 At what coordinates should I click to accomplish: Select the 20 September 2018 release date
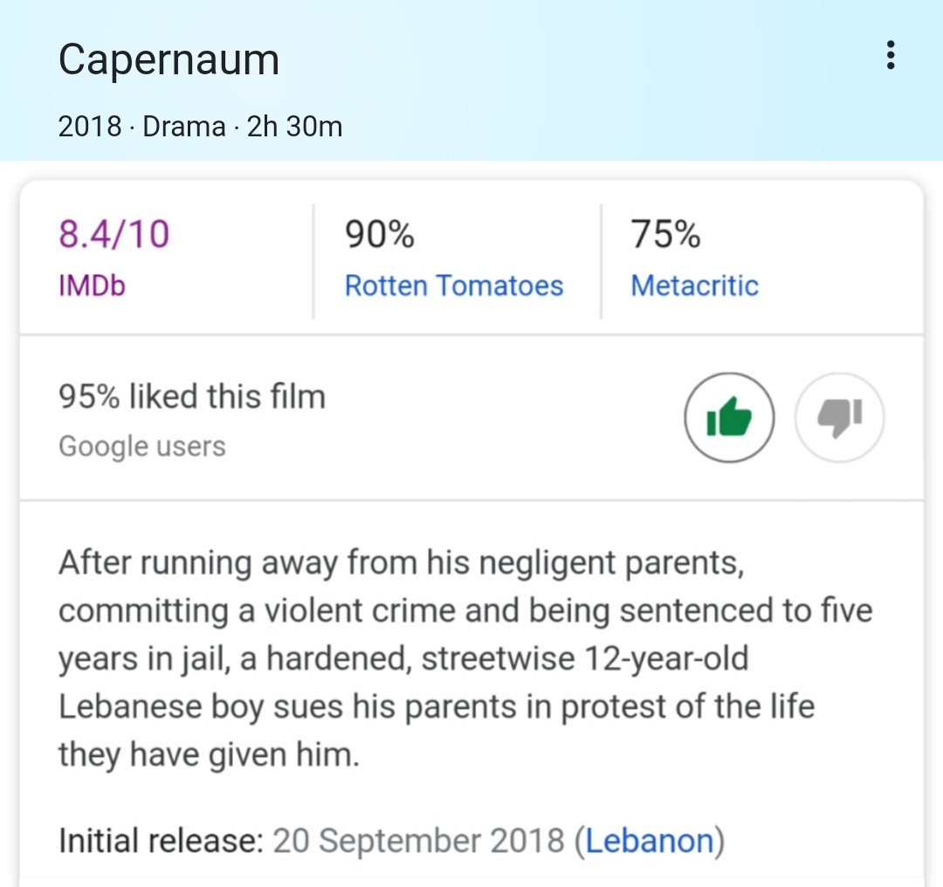(418, 841)
